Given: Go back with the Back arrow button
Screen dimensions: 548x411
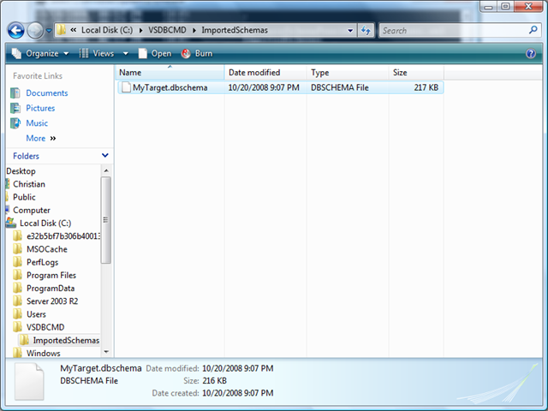Looking at the screenshot, I should point(16,31).
